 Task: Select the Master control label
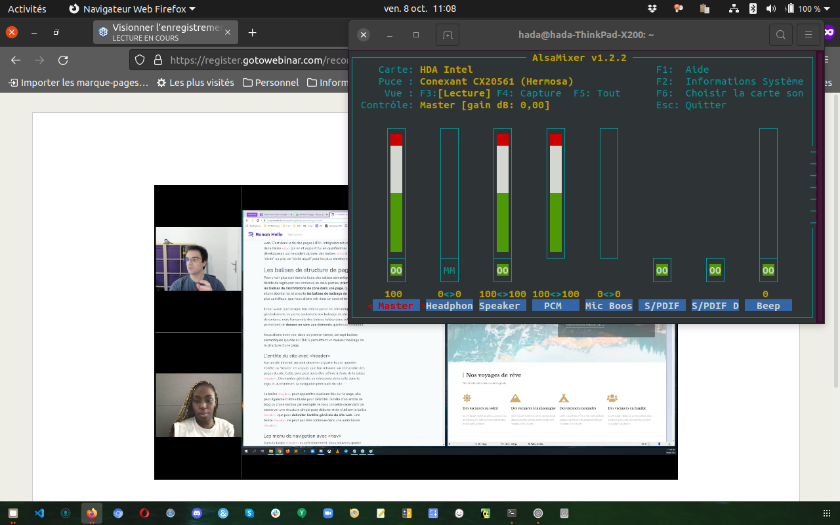396,306
